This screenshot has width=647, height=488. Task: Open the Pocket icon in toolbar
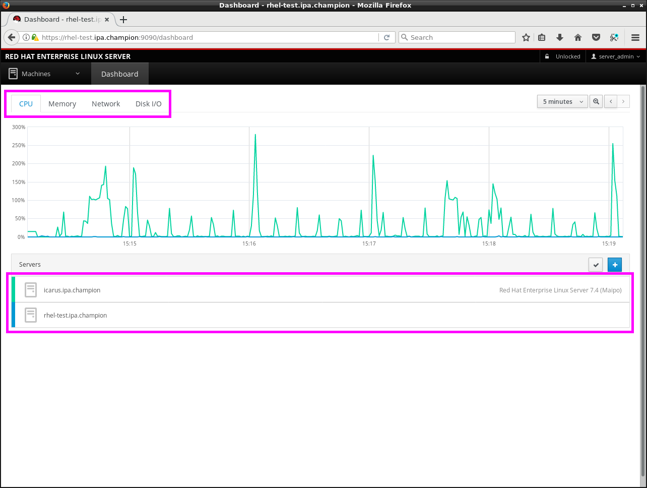596,37
